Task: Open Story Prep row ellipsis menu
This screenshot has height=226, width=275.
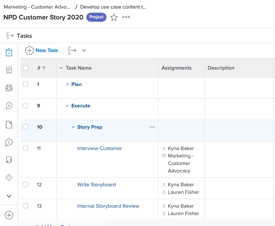Action: (x=152, y=127)
